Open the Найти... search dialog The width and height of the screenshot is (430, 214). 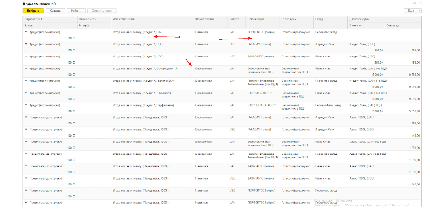76,10
